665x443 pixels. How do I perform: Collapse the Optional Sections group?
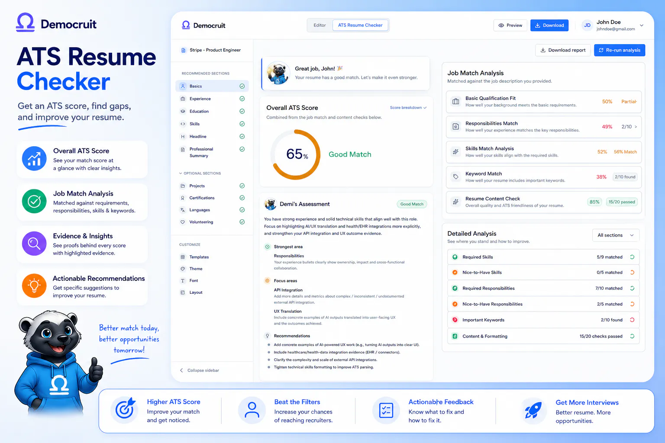click(x=200, y=173)
